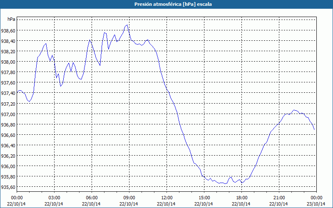Click the curve's local dip just after 01:00
This screenshot has width=333, height=208.
tap(29, 102)
